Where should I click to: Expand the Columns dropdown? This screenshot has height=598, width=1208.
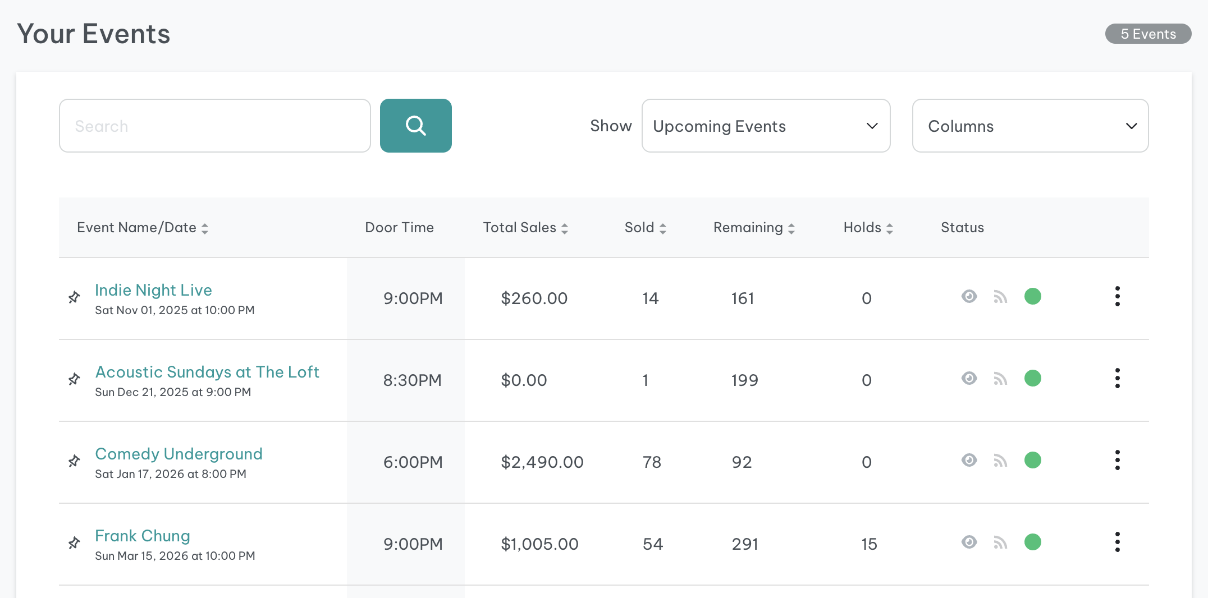click(1030, 126)
